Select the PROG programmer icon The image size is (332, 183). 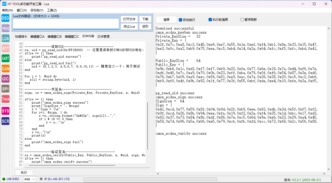(x=6, y=28)
